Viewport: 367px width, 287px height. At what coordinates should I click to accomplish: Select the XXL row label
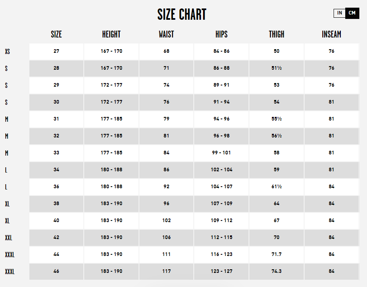[8, 238]
